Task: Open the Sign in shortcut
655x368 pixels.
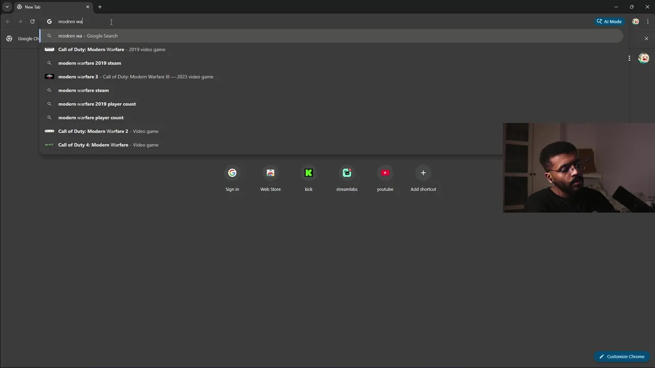Action: pos(232,178)
